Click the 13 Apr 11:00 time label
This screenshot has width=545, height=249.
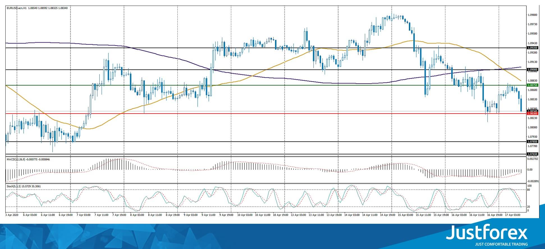pos(317,215)
